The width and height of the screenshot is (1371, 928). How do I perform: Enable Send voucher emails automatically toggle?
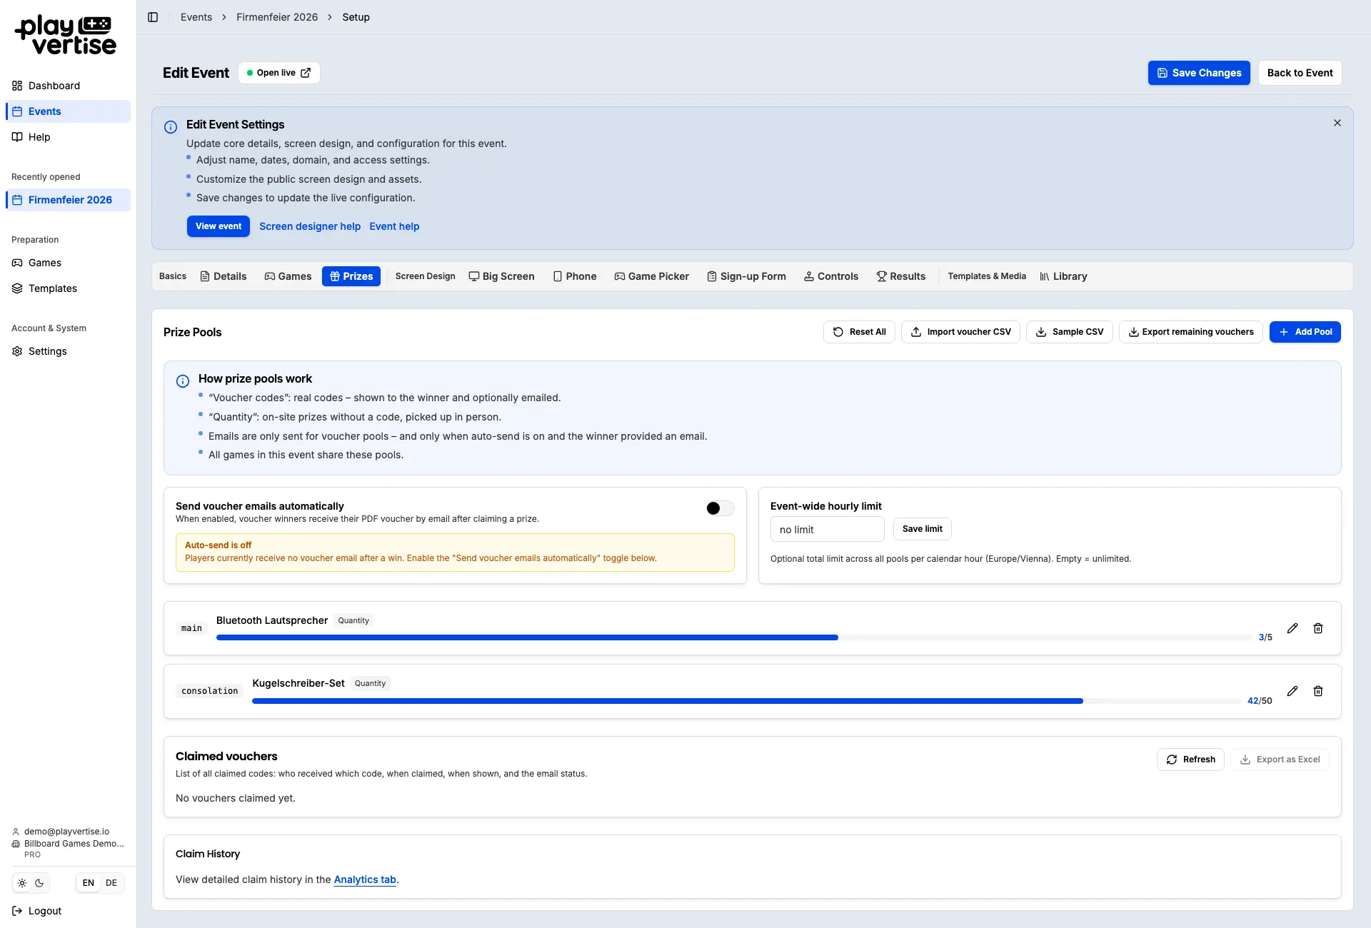click(720, 508)
